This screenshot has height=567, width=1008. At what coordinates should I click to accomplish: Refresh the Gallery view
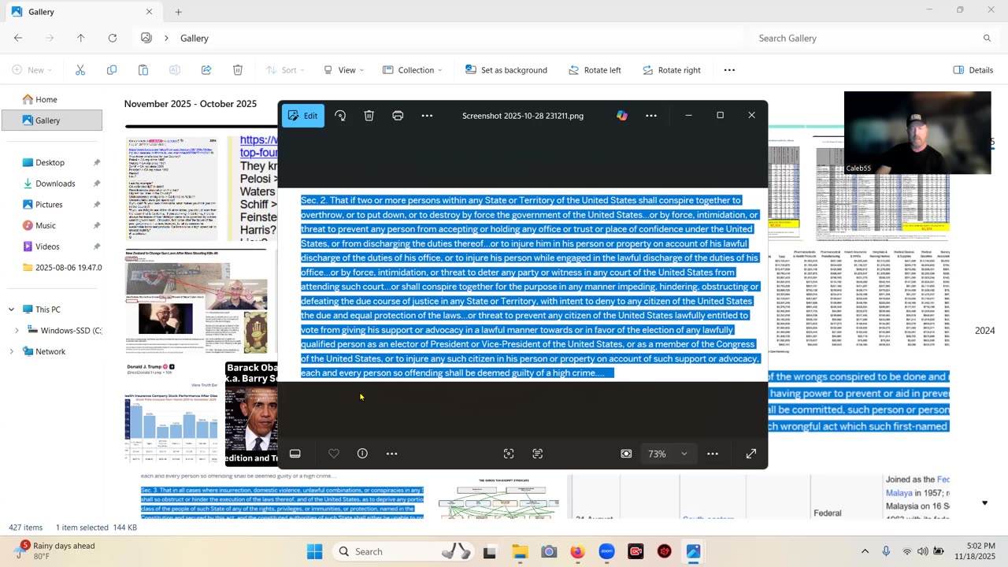(x=113, y=38)
